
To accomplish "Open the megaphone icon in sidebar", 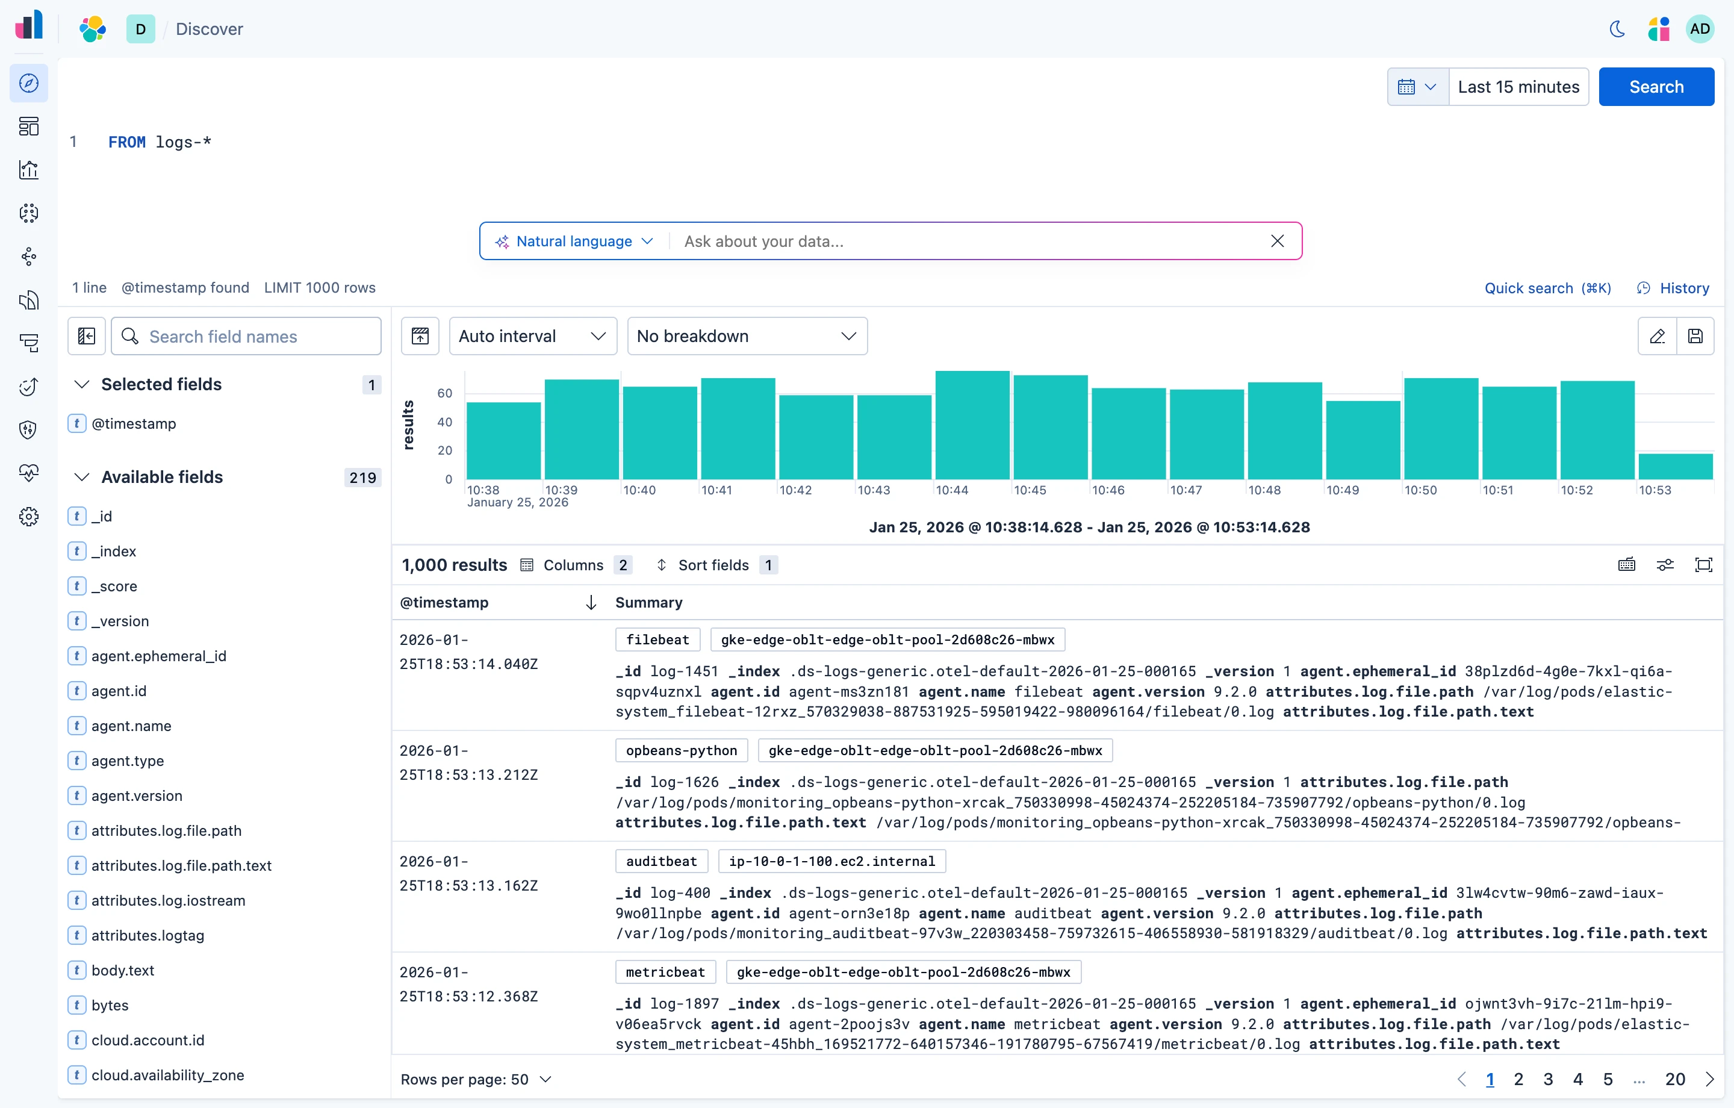I will tap(29, 300).
